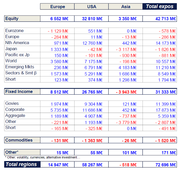Image resolution: width=181 pixels, height=170 pixels.
Task: Select the Nth America row label
Action: (x=17, y=43)
